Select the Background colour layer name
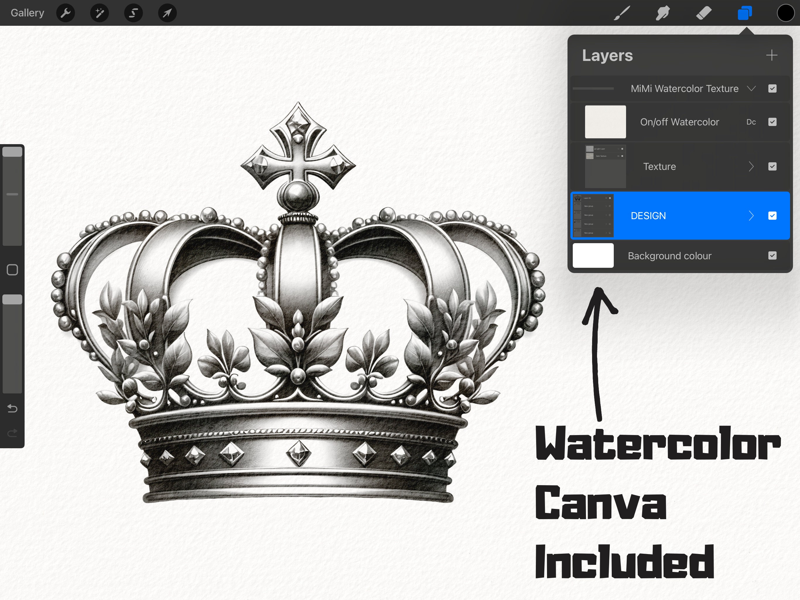This screenshot has width=800, height=600. tap(669, 256)
